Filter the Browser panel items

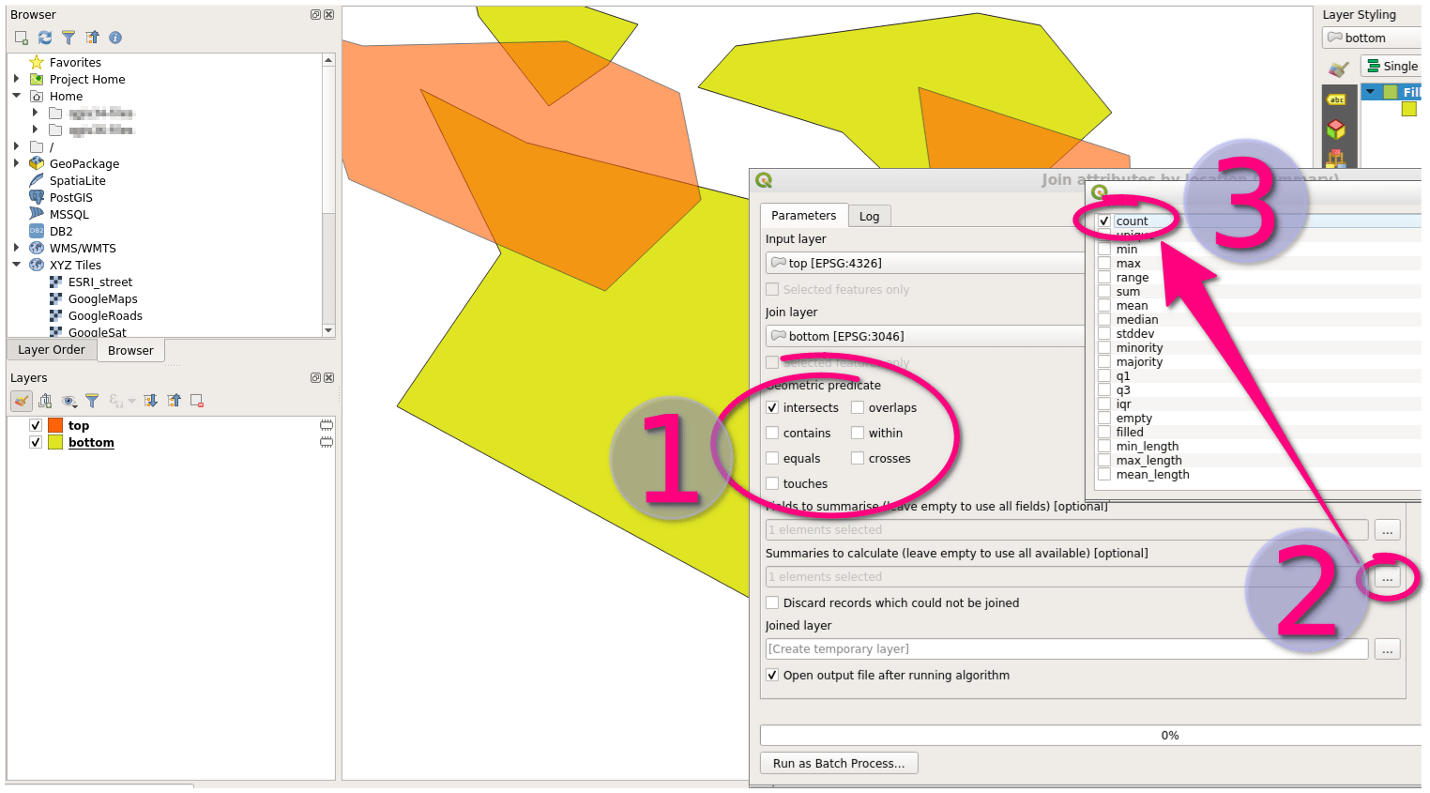point(69,38)
